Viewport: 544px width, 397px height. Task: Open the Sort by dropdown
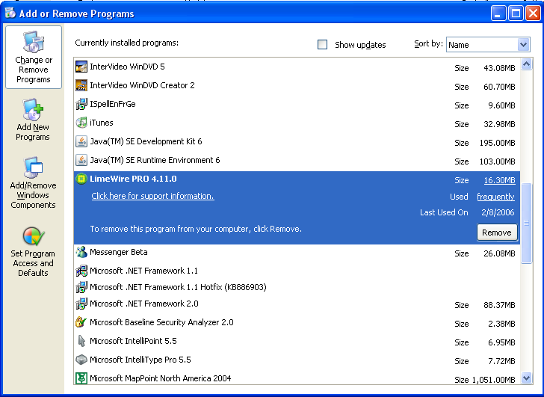[523, 45]
